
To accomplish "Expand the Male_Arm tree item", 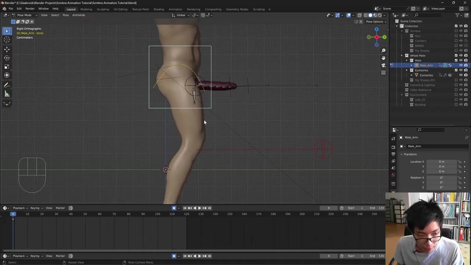I will coord(411,65).
